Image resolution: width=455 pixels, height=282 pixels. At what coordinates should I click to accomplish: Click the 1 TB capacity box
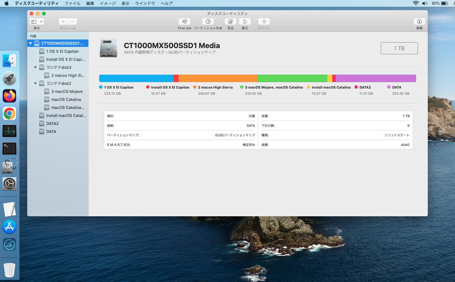399,48
